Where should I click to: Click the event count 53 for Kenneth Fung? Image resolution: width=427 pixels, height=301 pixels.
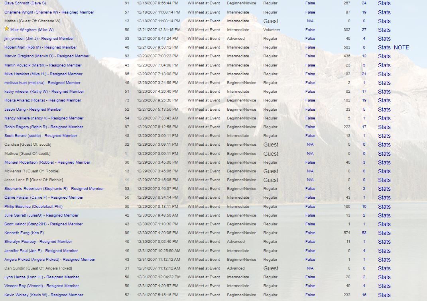(364, 233)
